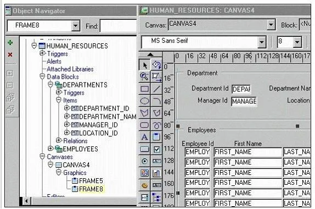Collapse the CANVAS4 node

[x=50, y=164]
